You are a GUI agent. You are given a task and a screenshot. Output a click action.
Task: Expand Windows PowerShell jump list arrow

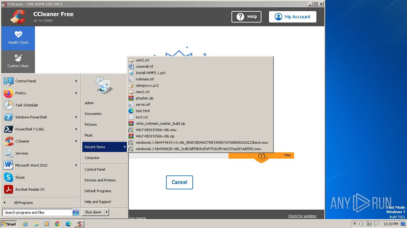coord(76,117)
